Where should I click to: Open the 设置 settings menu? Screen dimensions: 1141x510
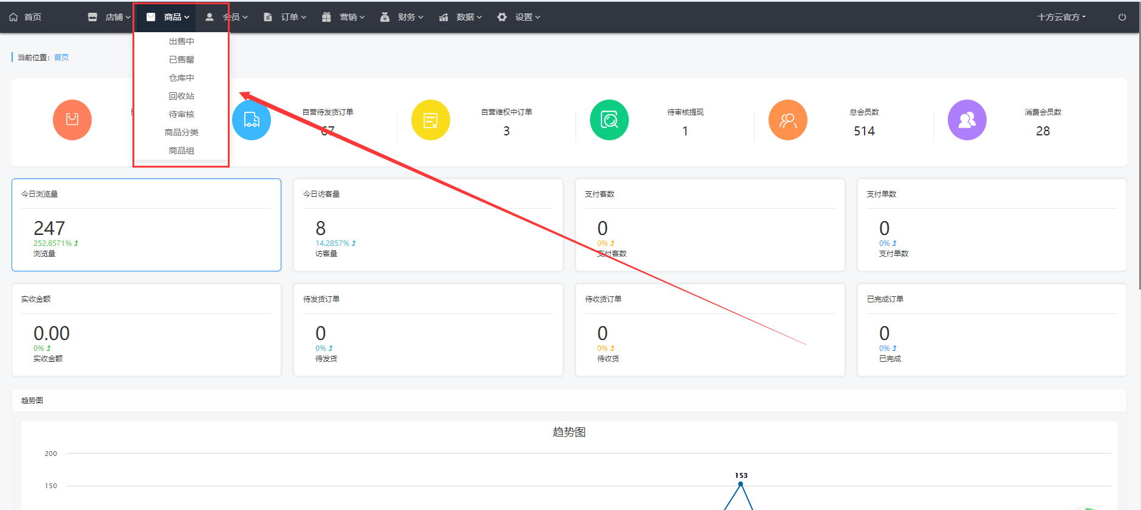tap(519, 17)
